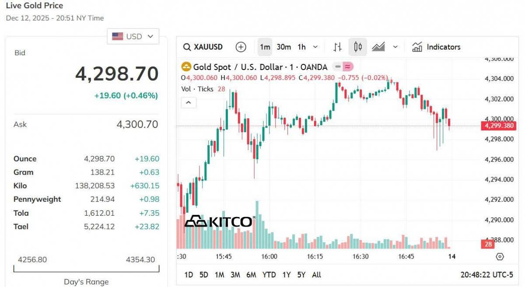Viewport: 525px width, 287px height.
Task: Expand the chart style dropdown arrow
Action: 395,47
